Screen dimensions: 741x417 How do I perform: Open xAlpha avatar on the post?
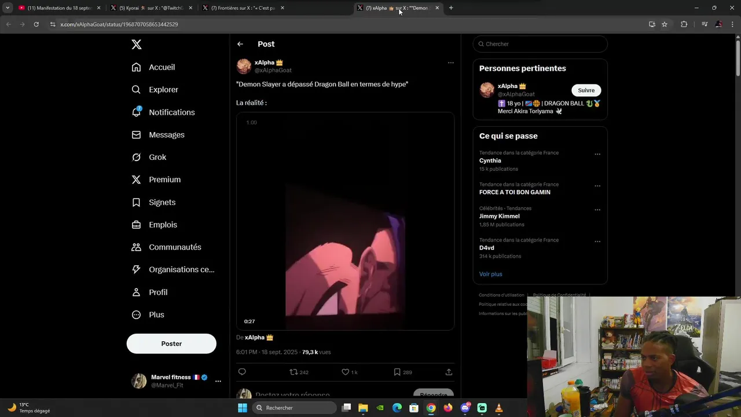[244, 66]
